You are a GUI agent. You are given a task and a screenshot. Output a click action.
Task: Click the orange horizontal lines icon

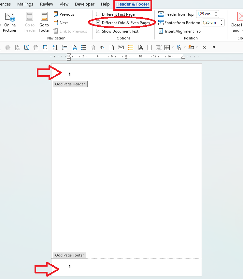pyautogui.click(x=131, y=48)
